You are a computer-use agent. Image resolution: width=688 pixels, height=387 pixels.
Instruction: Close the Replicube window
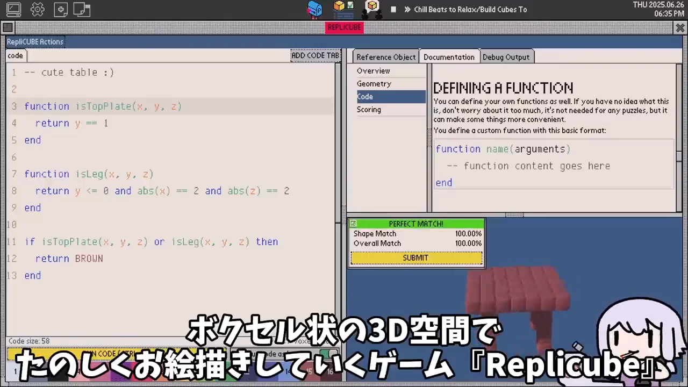point(680,27)
